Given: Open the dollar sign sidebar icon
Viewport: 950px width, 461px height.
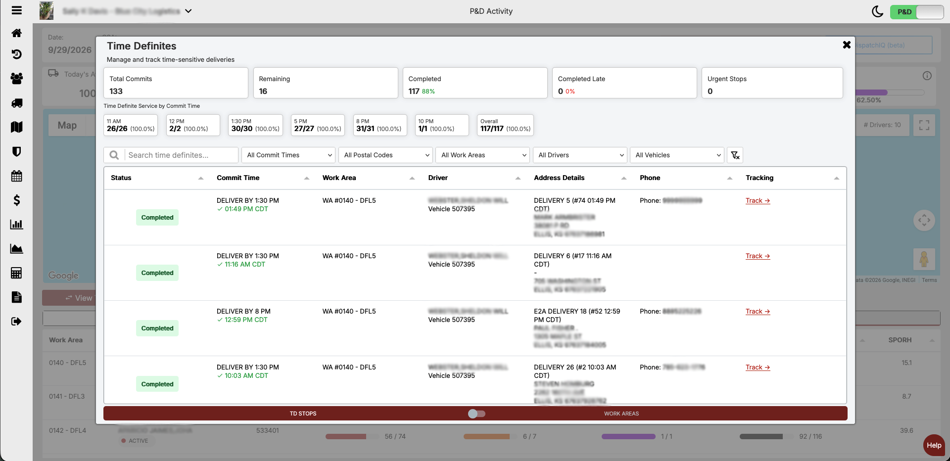Looking at the screenshot, I should [16, 200].
